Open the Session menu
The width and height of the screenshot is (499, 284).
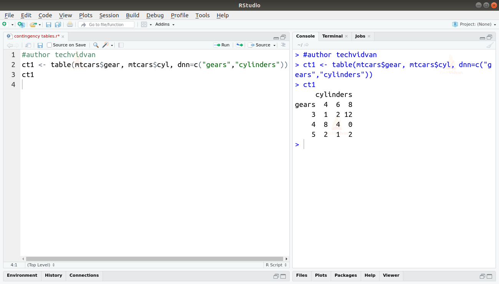tap(109, 15)
